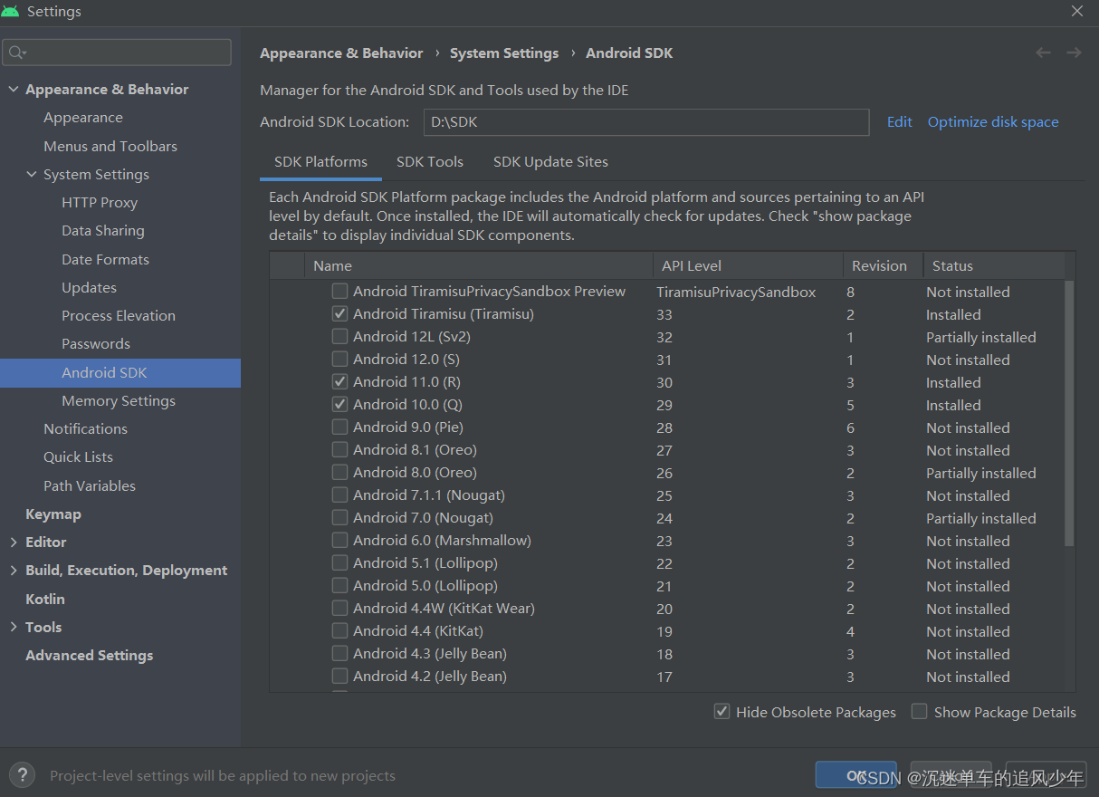Click the forward navigation arrow icon

tap(1074, 53)
